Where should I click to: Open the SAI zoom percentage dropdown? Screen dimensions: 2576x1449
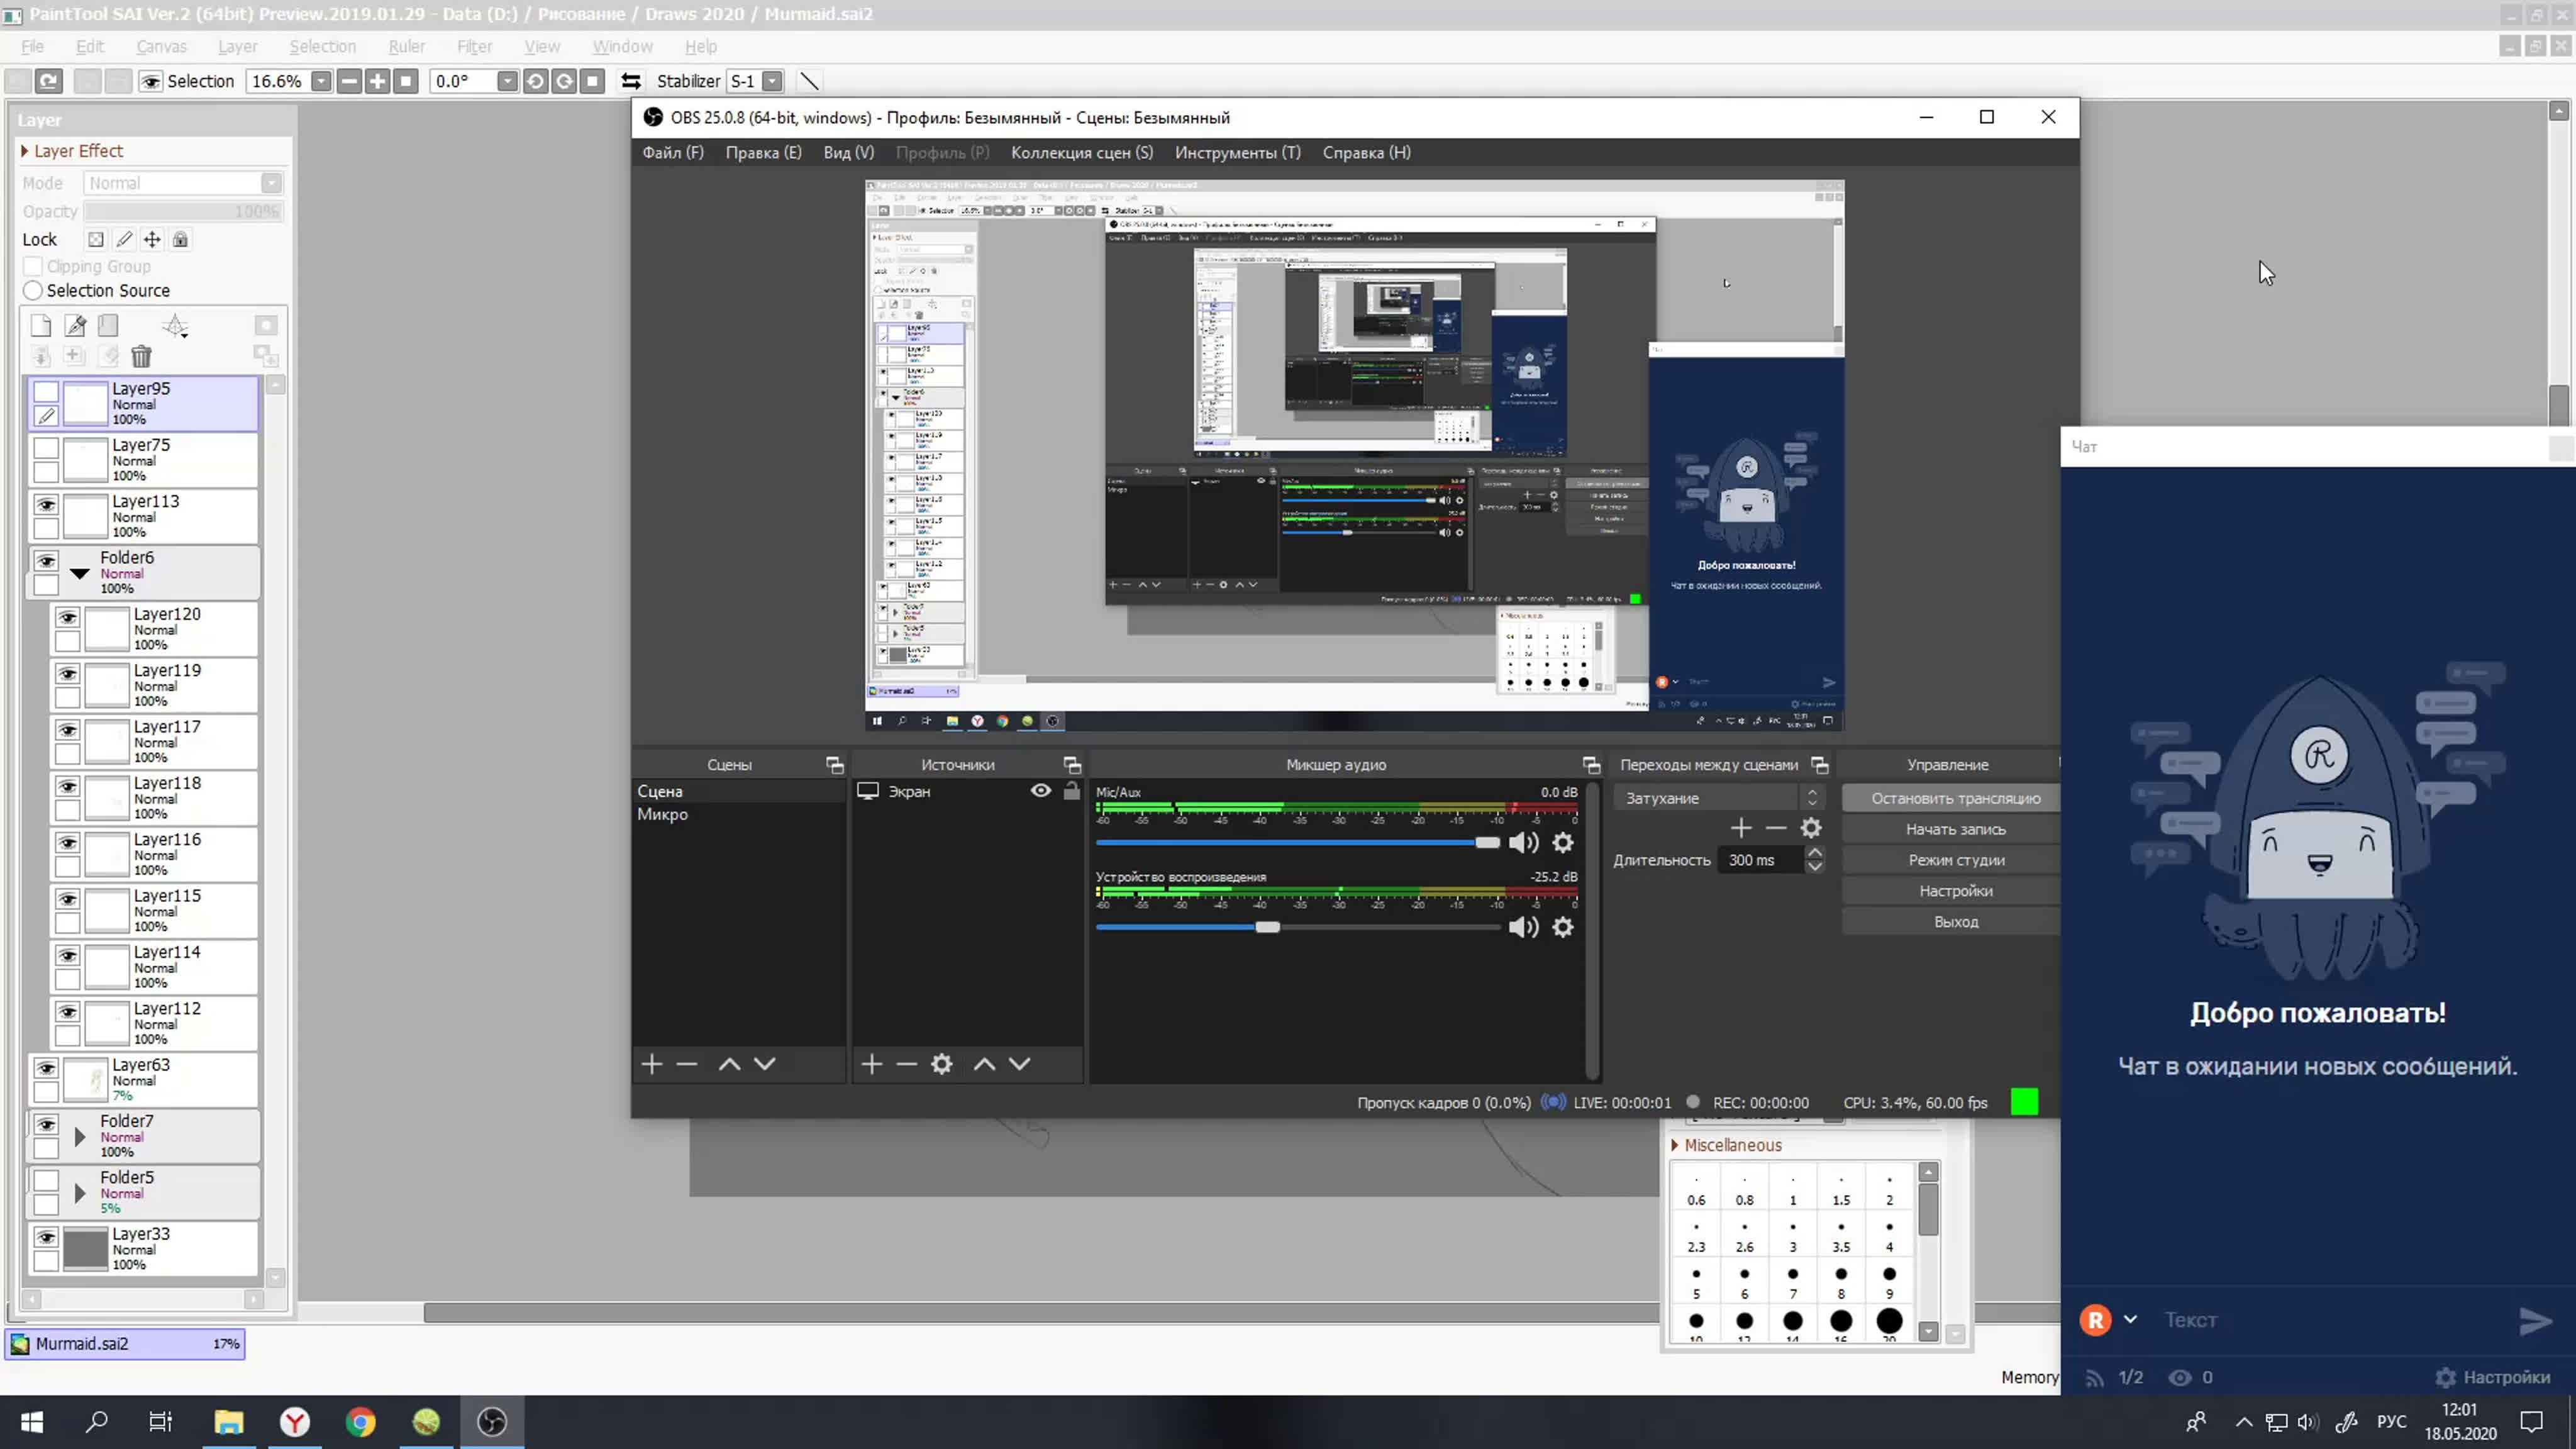pyautogui.click(x=321, y=81)
